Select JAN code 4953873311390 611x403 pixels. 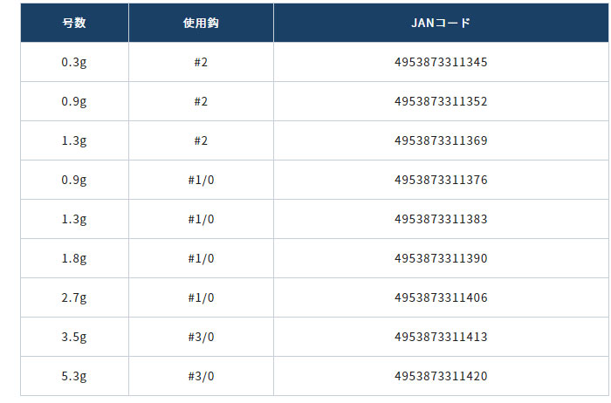[441, 258]
